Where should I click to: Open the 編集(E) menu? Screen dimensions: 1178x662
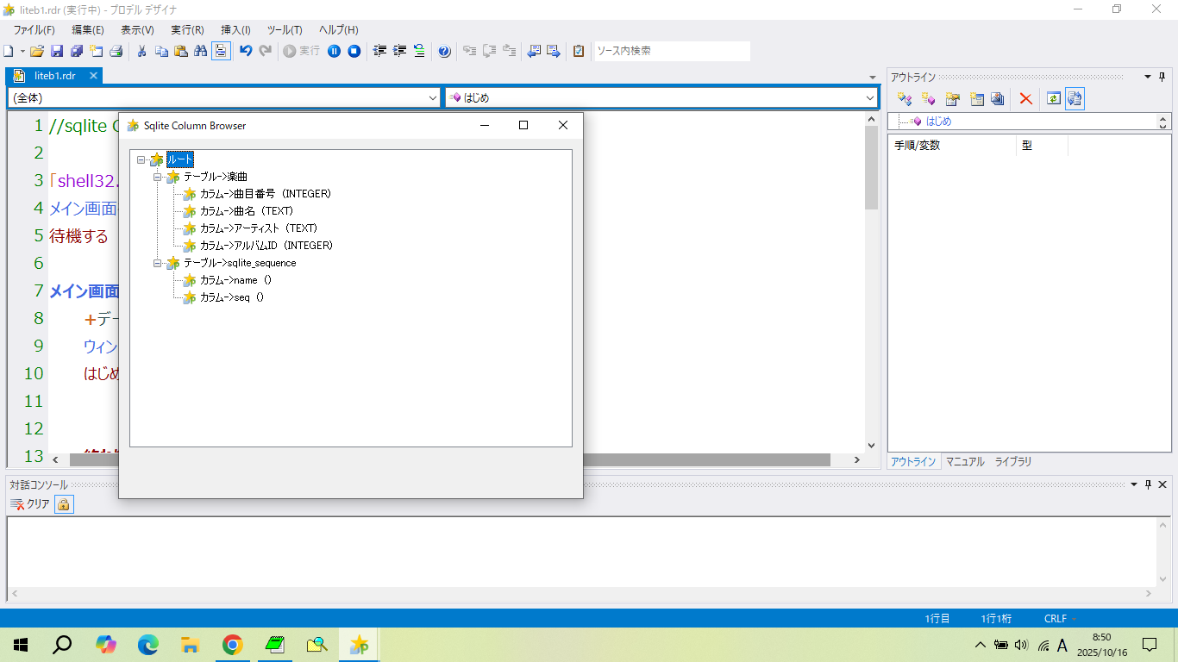tap(88, 30)
